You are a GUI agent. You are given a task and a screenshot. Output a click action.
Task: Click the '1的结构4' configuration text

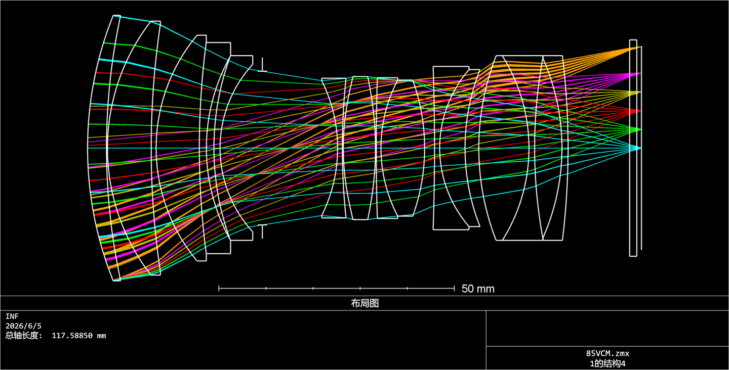click(607, 363)
